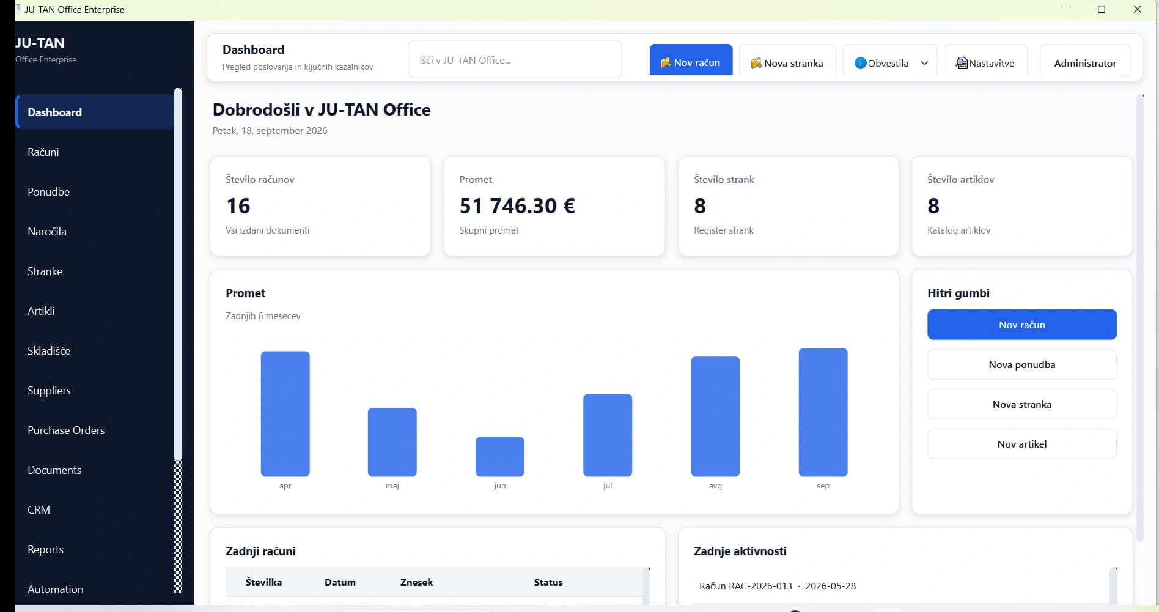This screenshot has width=1159, height=612.
Task: Open Purchase Orders from the sidebar
Action: click(x=95, y=430)
